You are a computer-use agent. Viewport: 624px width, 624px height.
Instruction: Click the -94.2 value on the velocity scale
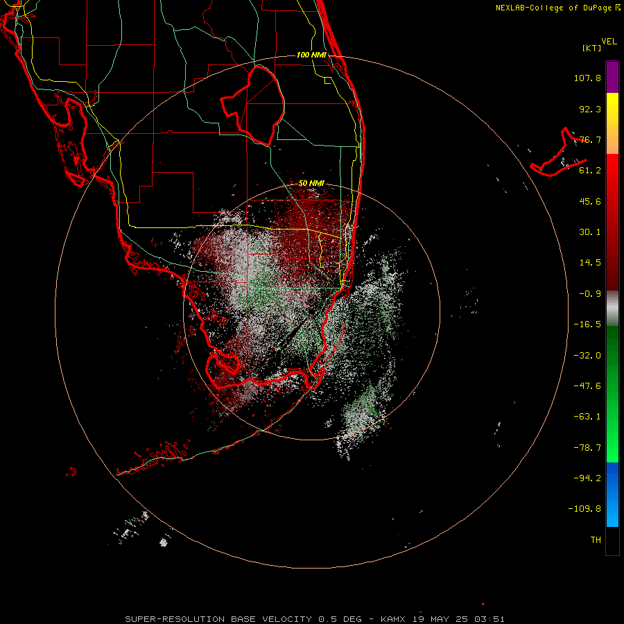[x=587, y=478]
